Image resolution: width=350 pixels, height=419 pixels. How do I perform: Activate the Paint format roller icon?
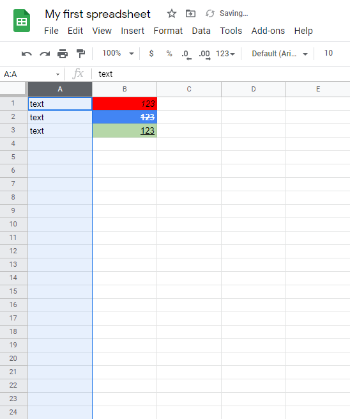(x=80, y=54)
